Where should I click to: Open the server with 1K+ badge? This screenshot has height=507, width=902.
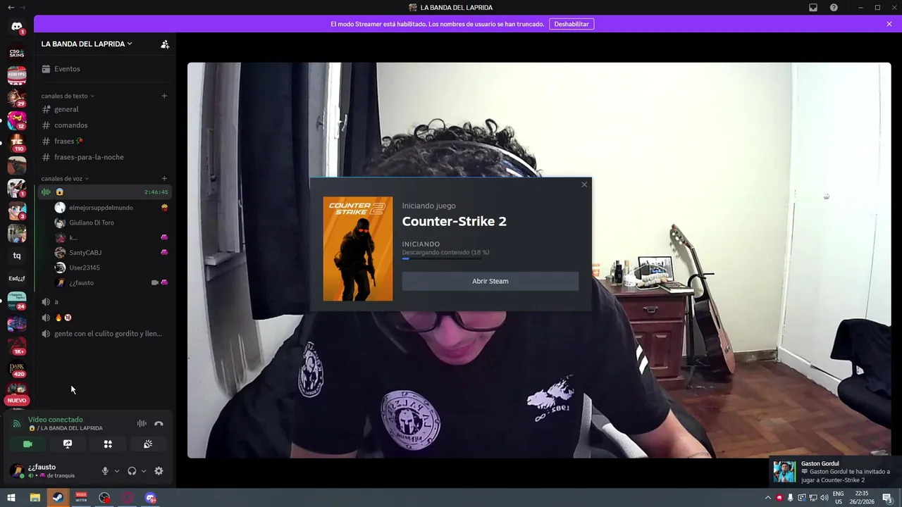click(17, 346)
